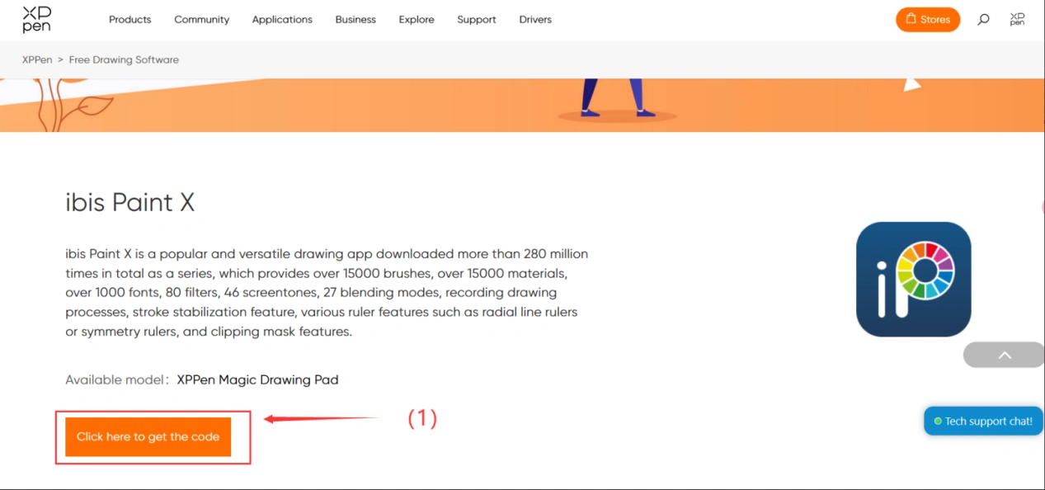Go to the Support menu
The image size is (1045, 490).
pyautogui.click(x=477, y=20)
